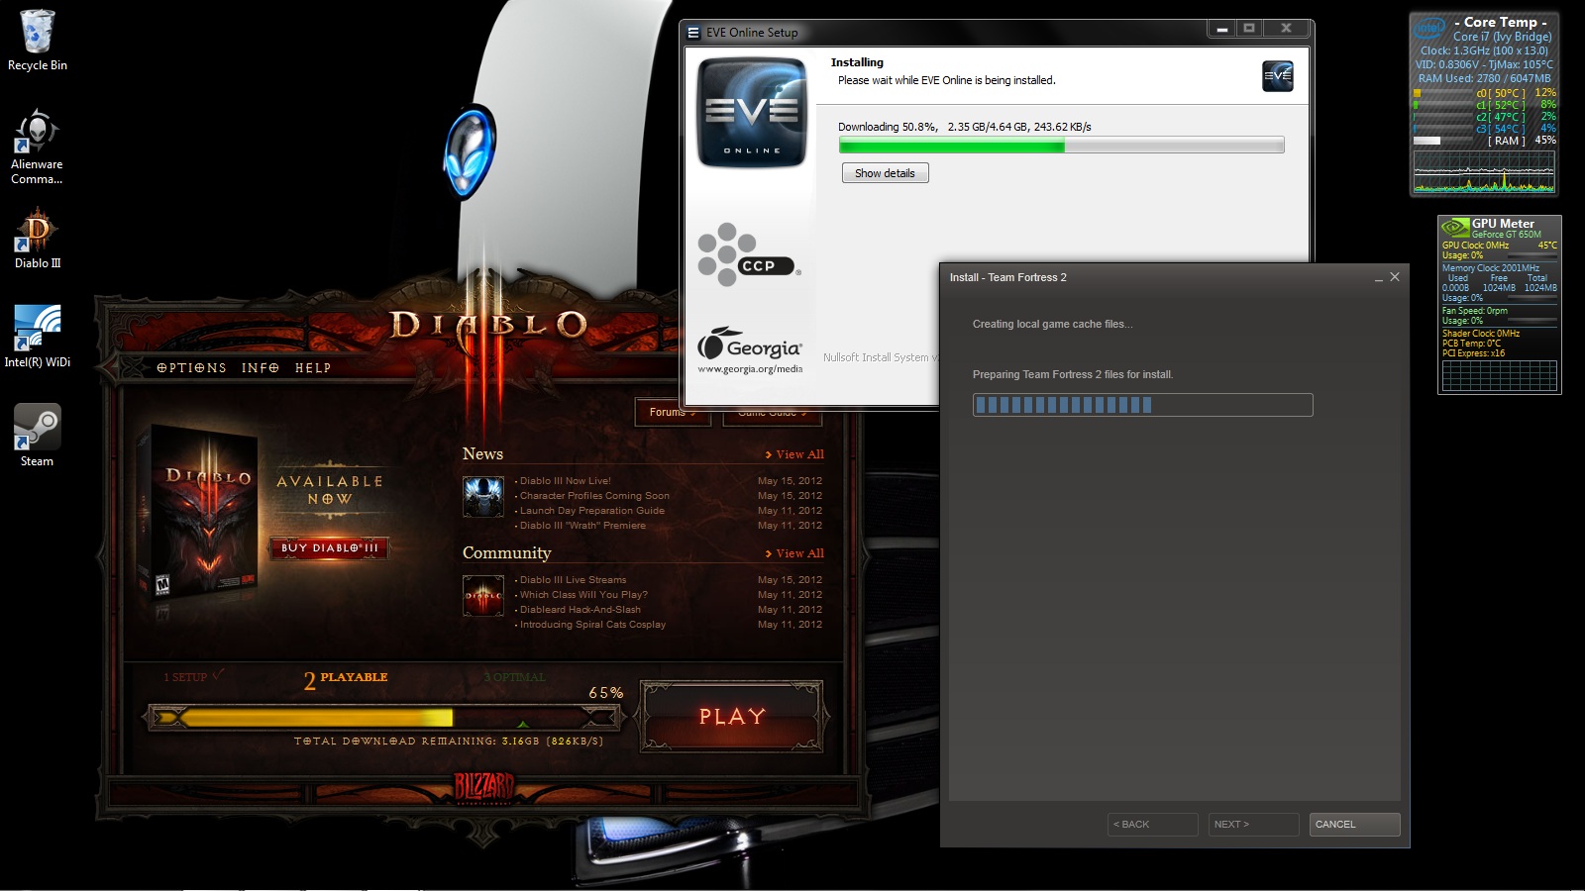Click 'GPU Clock: 0MHz' in GPU Meter

click(1475, 246)
